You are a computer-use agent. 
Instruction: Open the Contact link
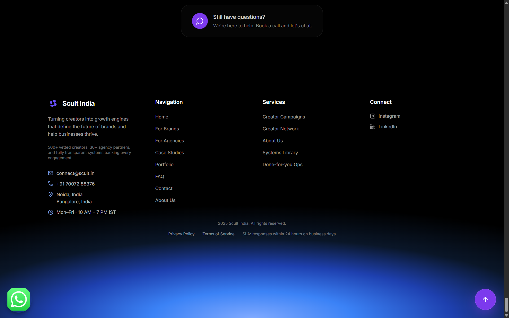click(x=164, y=188)
